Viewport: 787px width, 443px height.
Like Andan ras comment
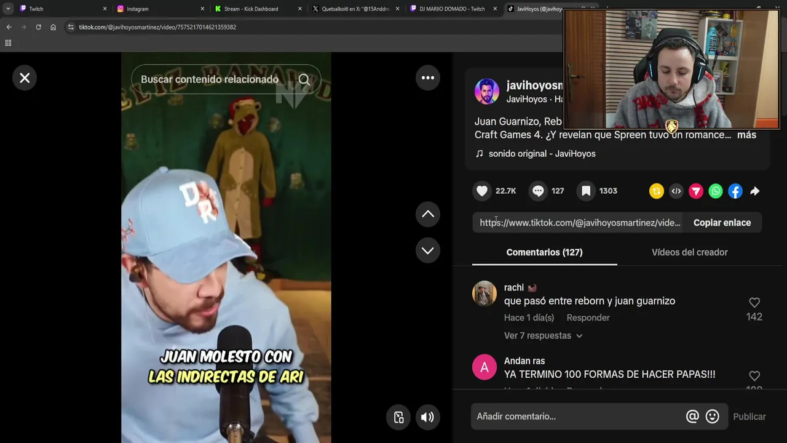[x=754, y=375]
